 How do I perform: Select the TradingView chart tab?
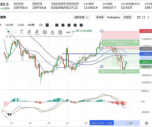(x=113, y=17)
